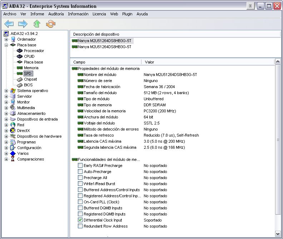
Task: Click the green up-level arrow
Action: coord(37,24)
